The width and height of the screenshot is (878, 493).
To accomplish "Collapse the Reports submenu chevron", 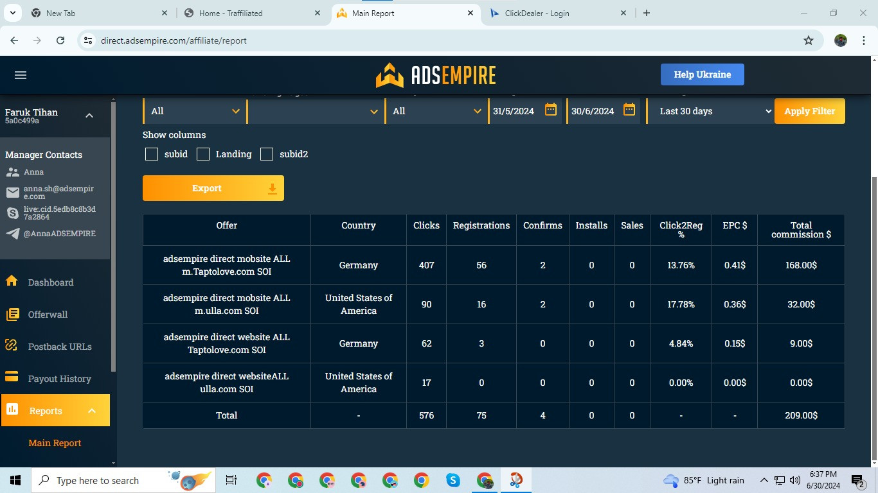I will point(92,411).
